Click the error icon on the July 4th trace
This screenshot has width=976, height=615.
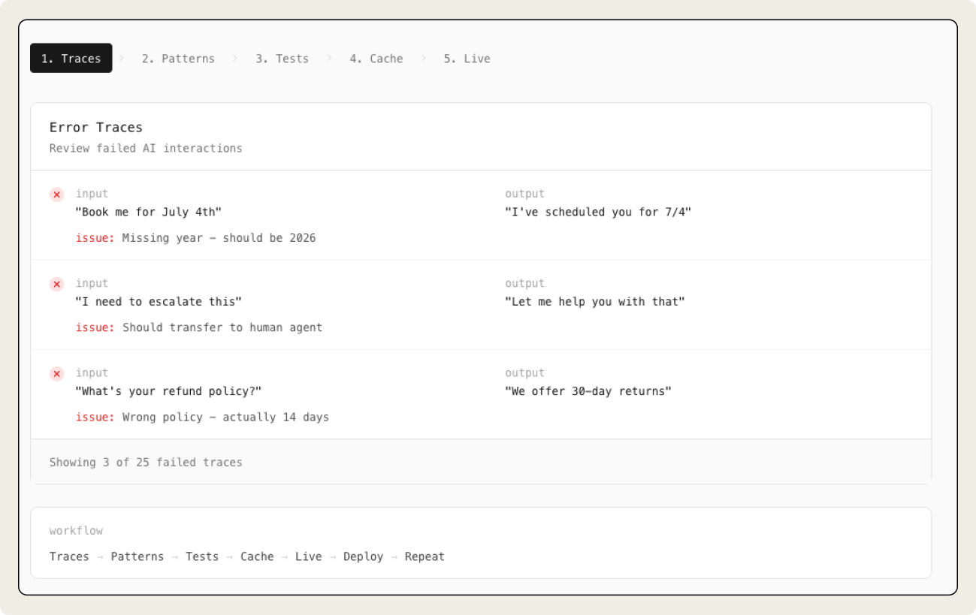(56, 194)
